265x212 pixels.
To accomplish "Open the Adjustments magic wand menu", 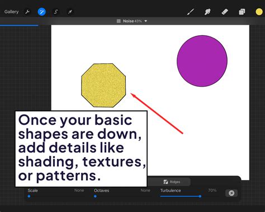I will point(41,12).
